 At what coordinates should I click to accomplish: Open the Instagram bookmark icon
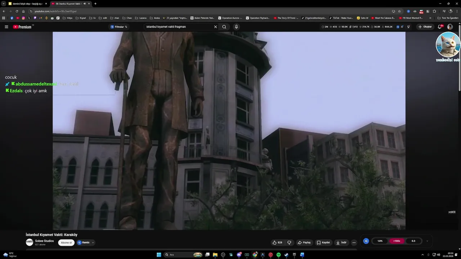[23, 18]
